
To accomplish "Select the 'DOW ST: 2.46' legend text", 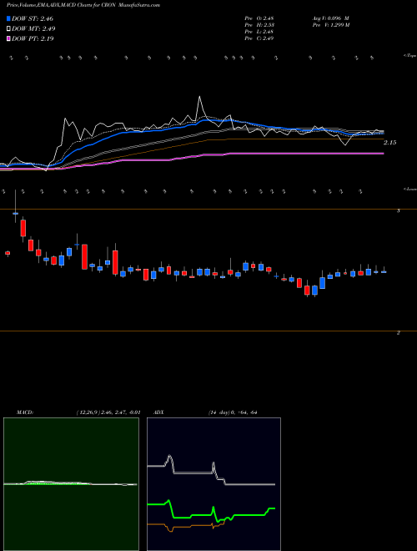I will (x=33, y=18).
